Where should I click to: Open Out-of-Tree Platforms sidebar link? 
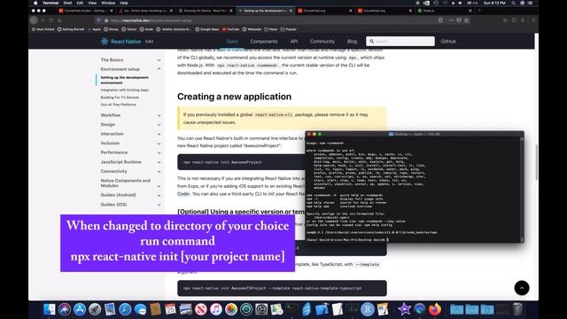[x=118, y=105]
